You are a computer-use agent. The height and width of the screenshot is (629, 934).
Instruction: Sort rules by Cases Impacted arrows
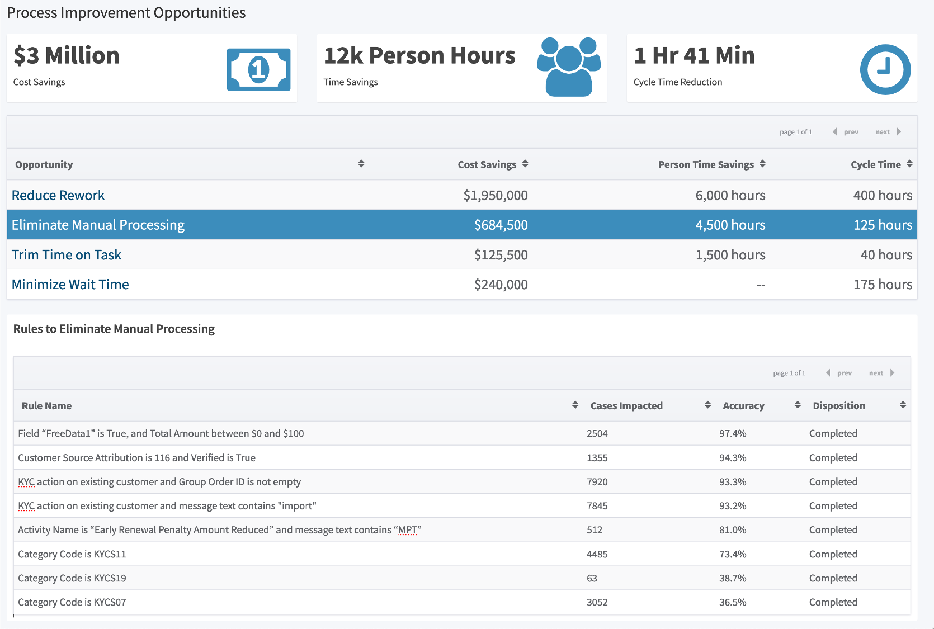[707, 405]
